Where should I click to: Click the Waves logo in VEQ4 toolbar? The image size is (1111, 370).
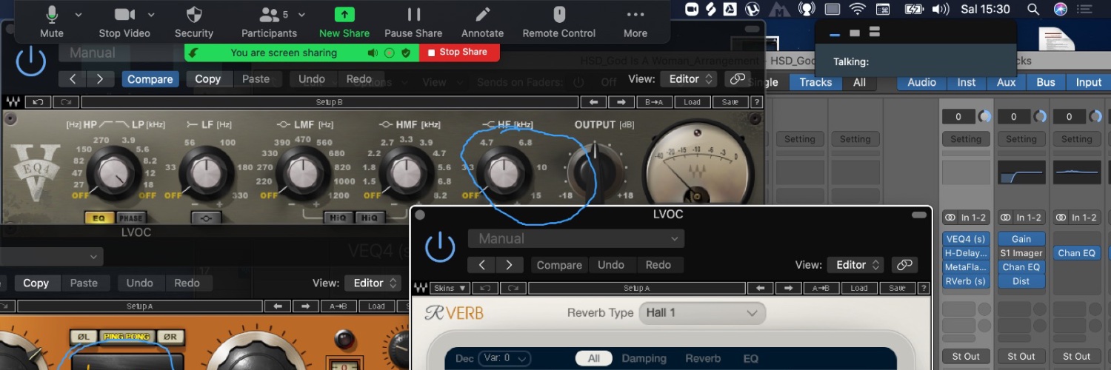coord(13,102)
